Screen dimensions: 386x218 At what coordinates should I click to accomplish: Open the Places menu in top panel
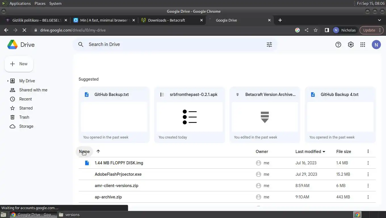(40, 3)
